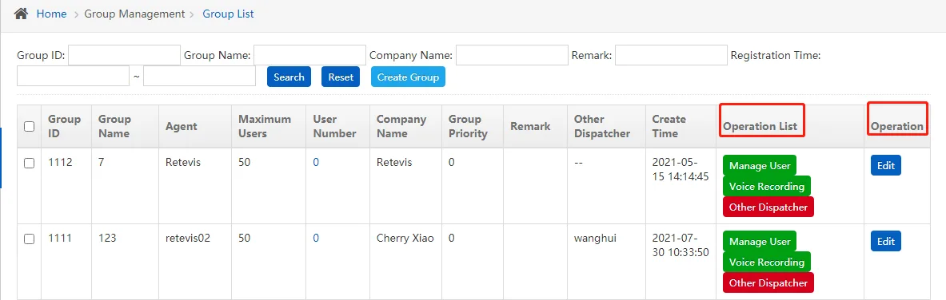Go to Group List breadcrumb

[x=228, y=14]
